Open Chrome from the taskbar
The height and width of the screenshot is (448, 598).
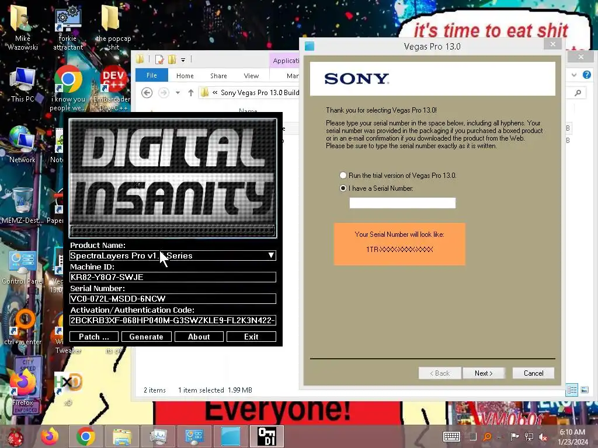(x=85, y=436)
